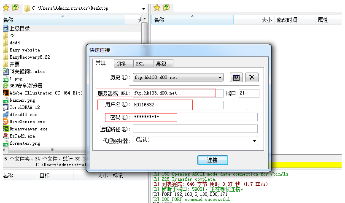Select the dfzsd10.exe file
The image size is (345, 203).
pyautogui.click(x=20, y=114)
